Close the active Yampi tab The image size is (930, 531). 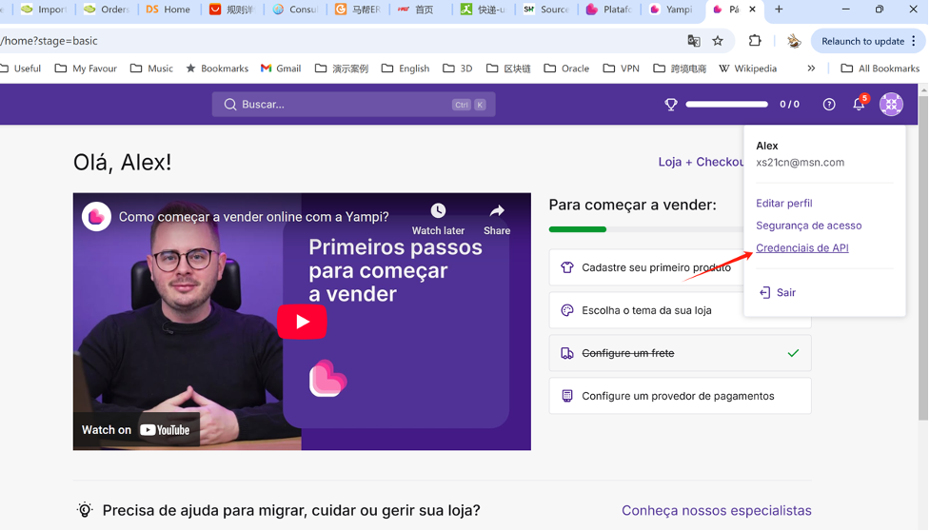pyautogui.click(x=752, y=9)
